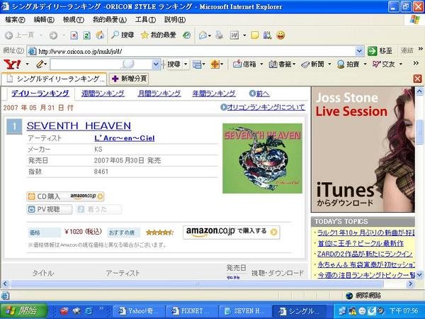The height and width of the screenshot is (319, 425).
Task: Open the 編輯(E) menu
Action: click(44, 20)
